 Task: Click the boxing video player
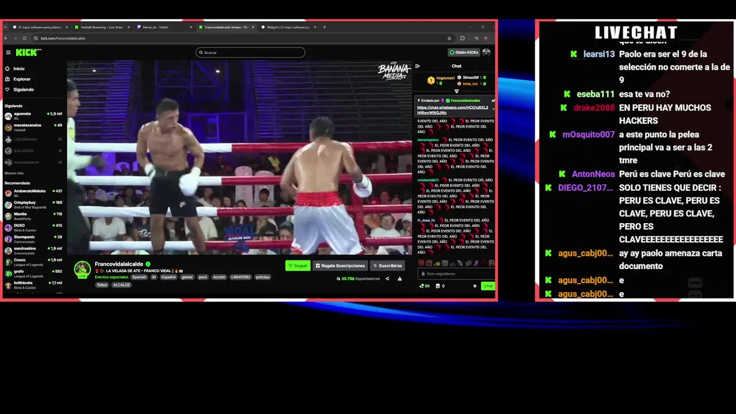[240, 158]
